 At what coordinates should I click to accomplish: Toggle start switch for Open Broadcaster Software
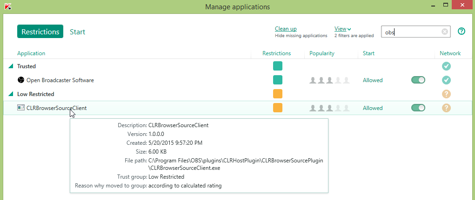click(x=418, y=80)
